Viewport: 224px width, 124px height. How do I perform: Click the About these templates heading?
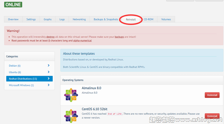(x=79, y=54)
